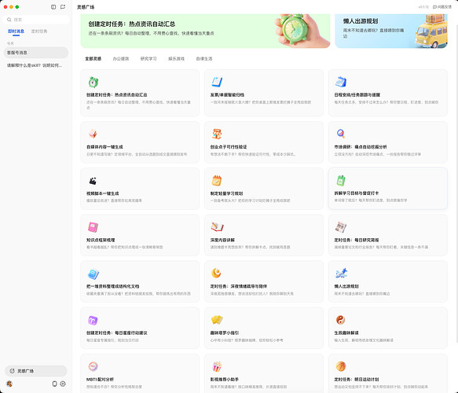Focus the 搜索 search field

pyautogui.click(x=36, y=20)
